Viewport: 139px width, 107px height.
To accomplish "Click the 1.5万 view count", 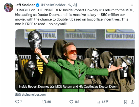I will (x=105, y=102).
